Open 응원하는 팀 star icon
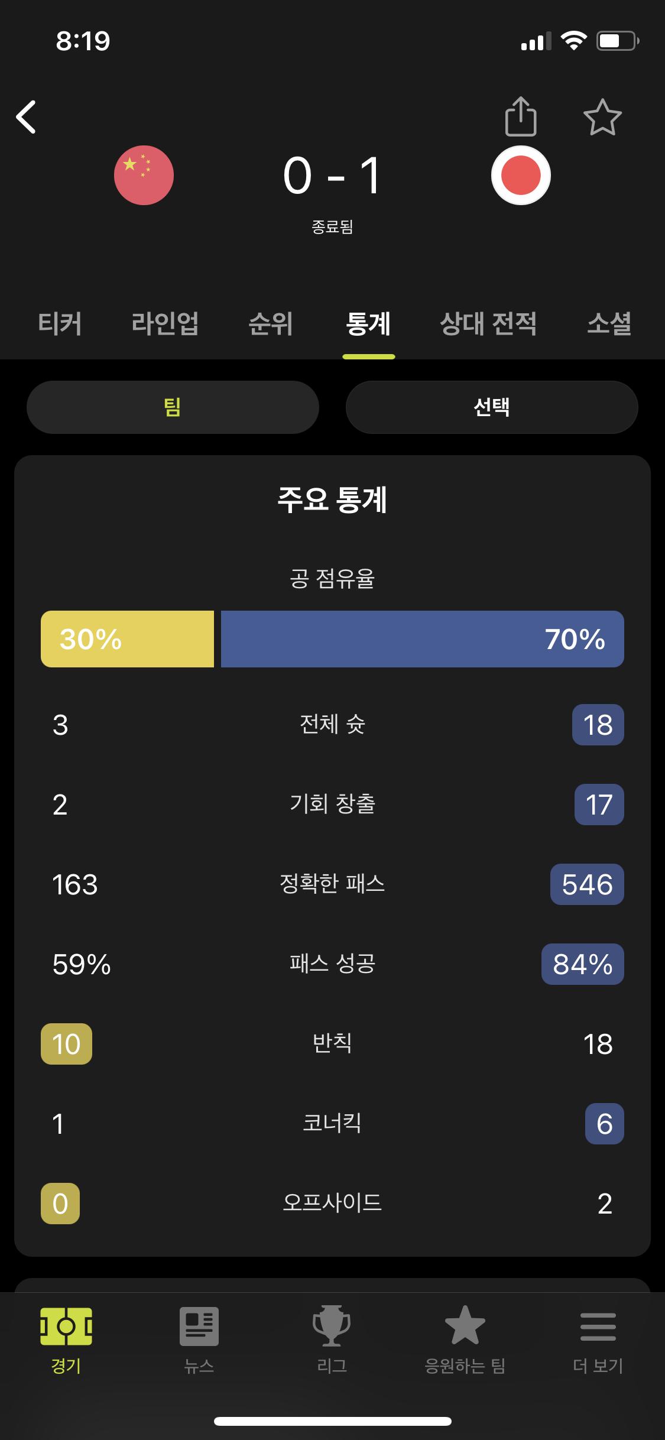This screenshot has height=1440, width=665. pyautogui.click(x=465, y=1325)
